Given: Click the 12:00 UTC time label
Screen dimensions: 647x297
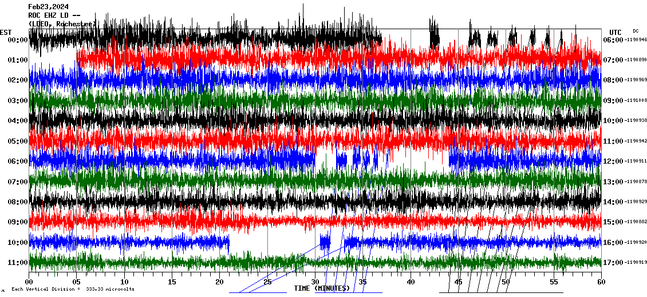Looking at the screenshot, I should coord(613,161).
